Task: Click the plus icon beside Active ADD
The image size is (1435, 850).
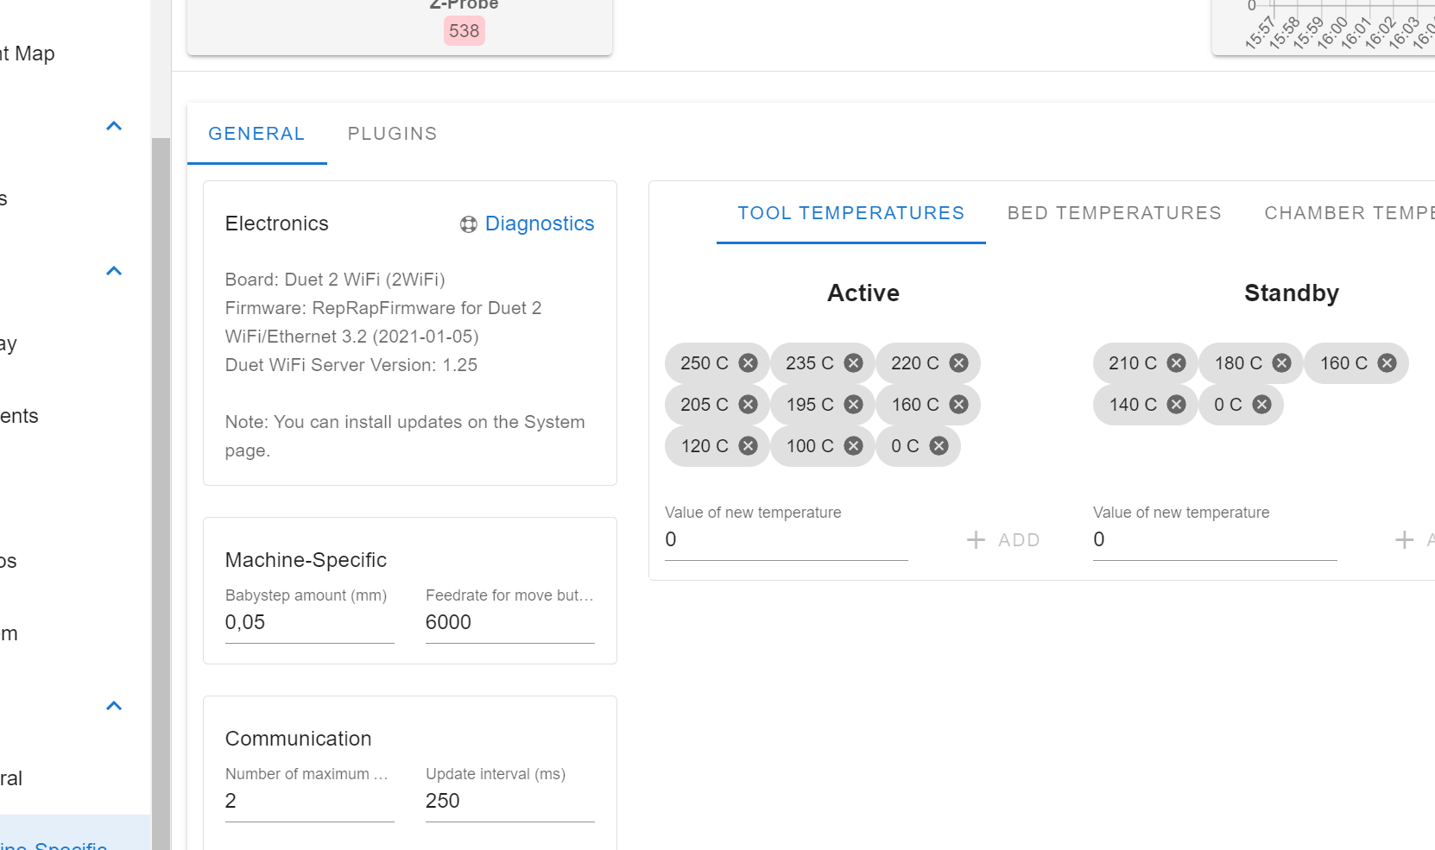Action: 976,540
